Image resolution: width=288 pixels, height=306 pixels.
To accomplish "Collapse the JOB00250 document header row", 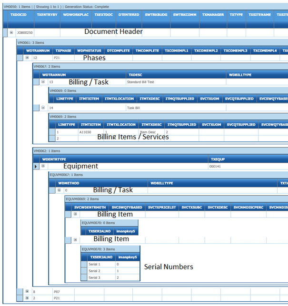I will [11, 32].
